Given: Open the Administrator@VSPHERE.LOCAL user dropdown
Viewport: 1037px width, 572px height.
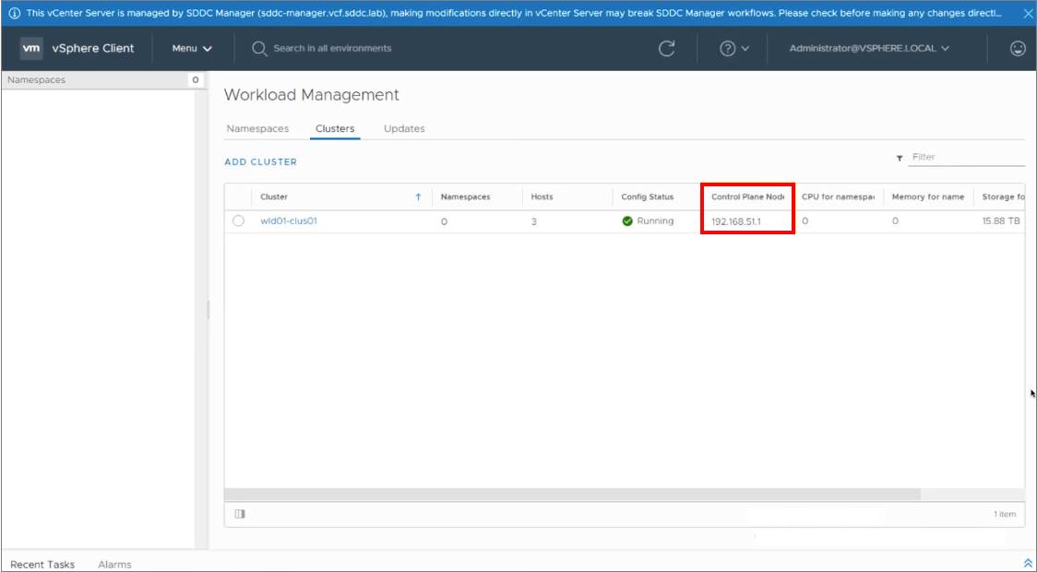Looking at the screenshot, I should click(x=869, y=48).
